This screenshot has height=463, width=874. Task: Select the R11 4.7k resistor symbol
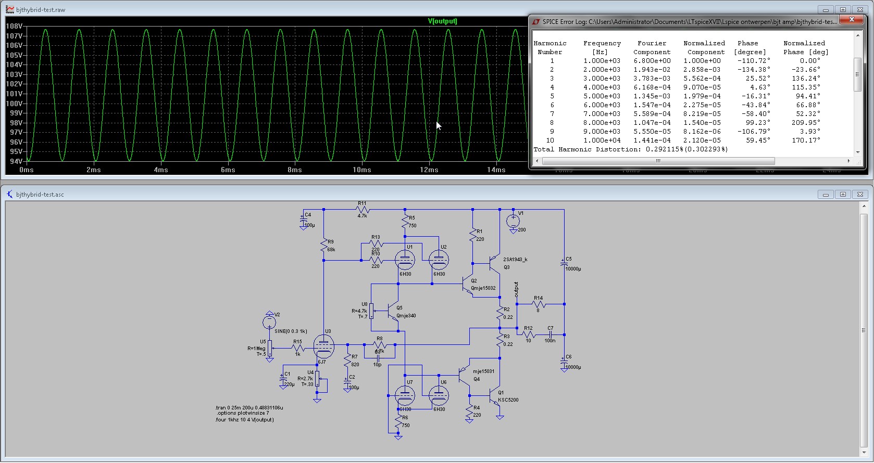coord(363,210)
